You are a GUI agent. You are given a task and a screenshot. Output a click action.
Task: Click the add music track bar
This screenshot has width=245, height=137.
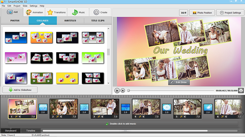click(x=123, y=124)
